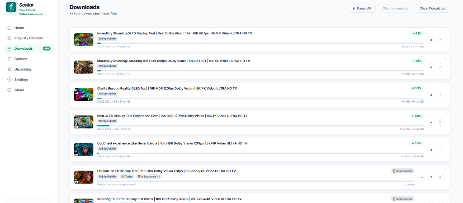The image size is (463, 203).
Task: Move Ultimate OLED Display test up in queue
Action: [x=422, y=177]
